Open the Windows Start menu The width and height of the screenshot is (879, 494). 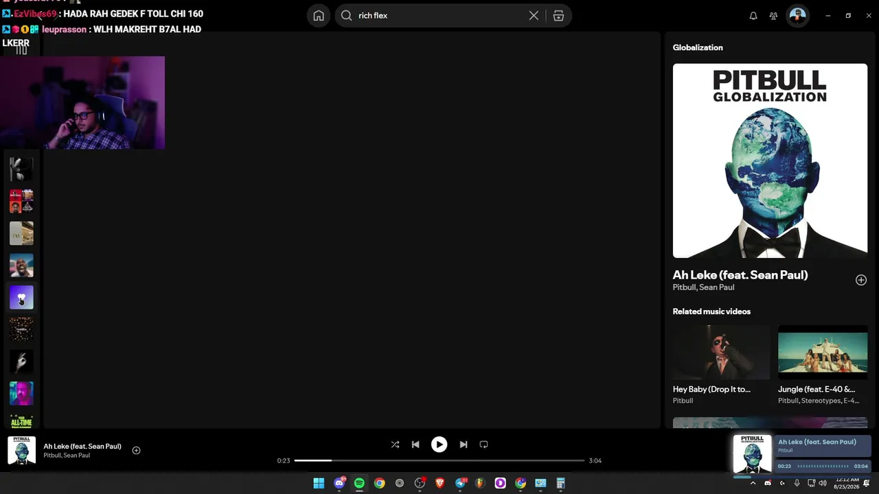coord(319,483)
